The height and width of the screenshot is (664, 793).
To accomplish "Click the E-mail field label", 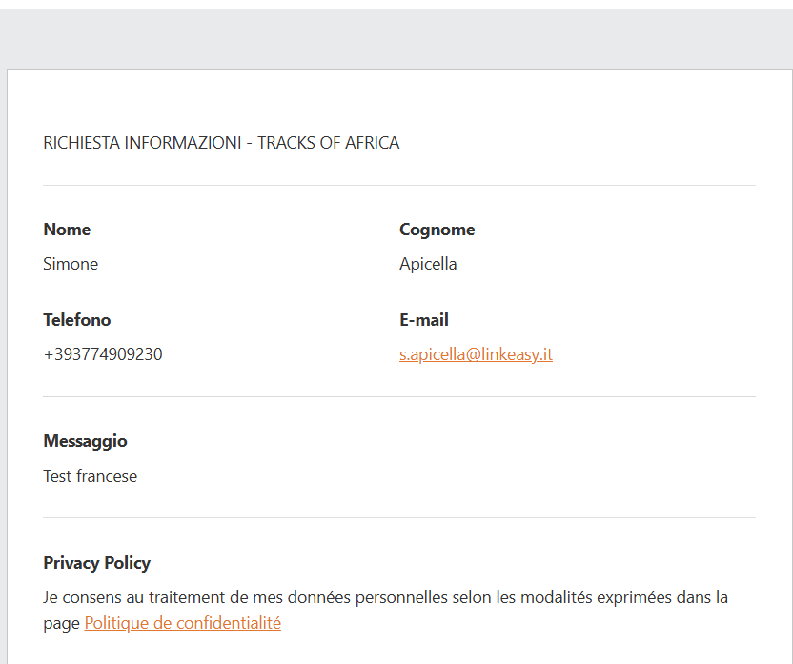I will [424, 320].
